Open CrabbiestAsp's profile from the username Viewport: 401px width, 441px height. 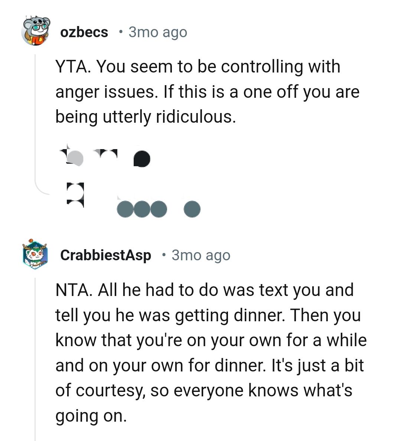coord(106,255)
